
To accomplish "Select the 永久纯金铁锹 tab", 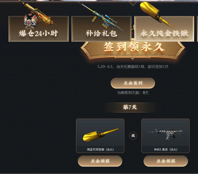I will (x=164, y=29).
